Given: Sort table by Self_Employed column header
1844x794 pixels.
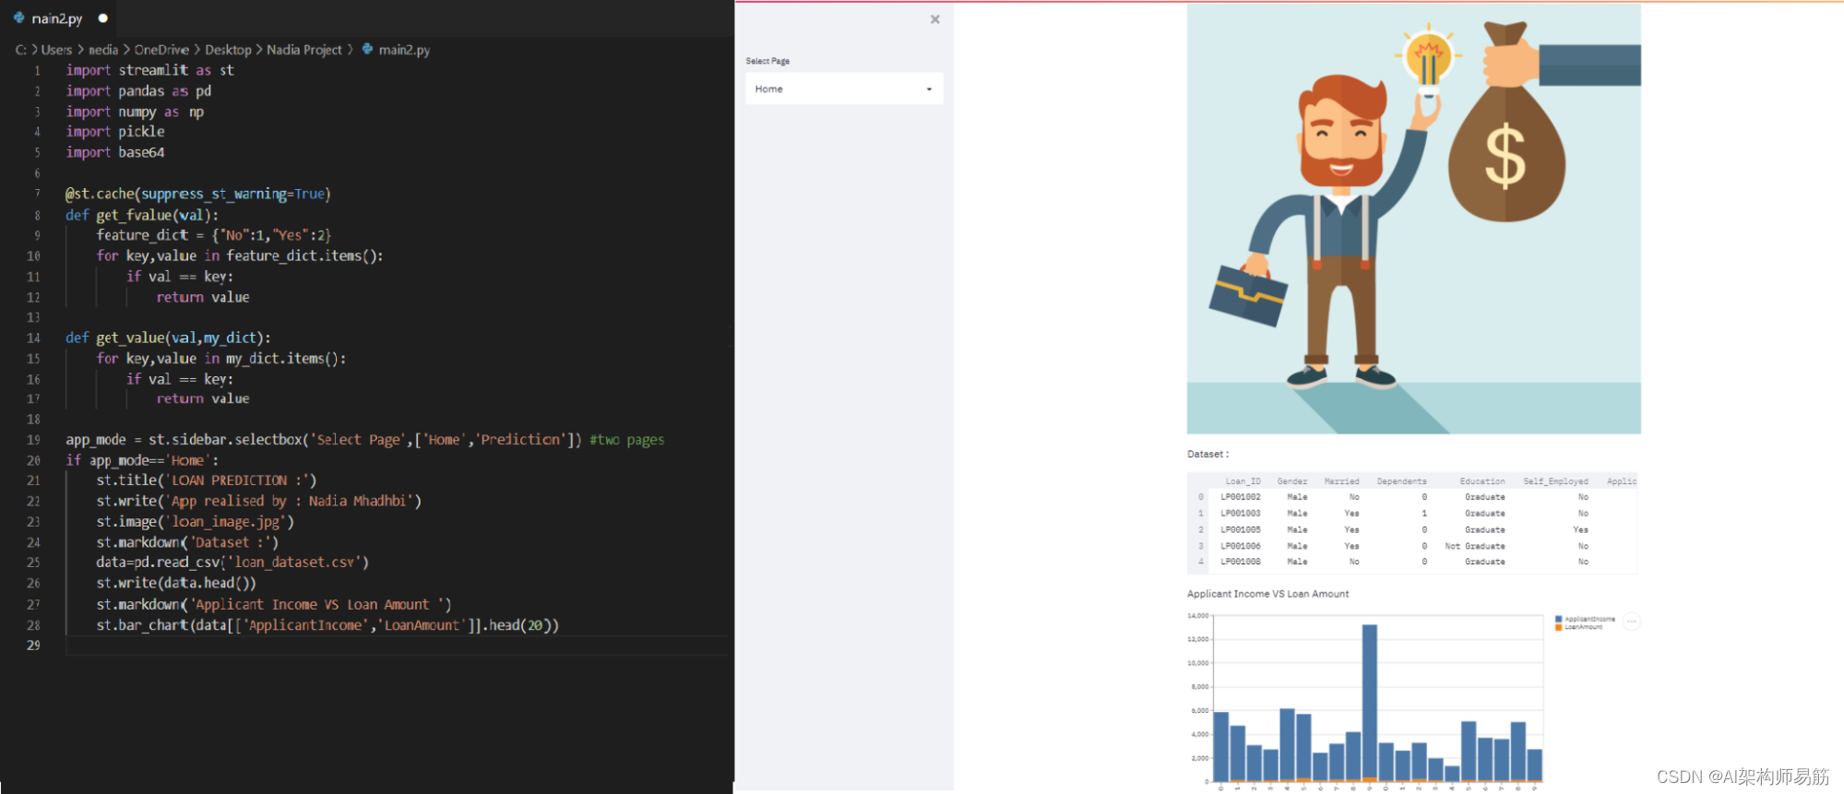Looking at the screenshot, I should tap(1555, 481).
